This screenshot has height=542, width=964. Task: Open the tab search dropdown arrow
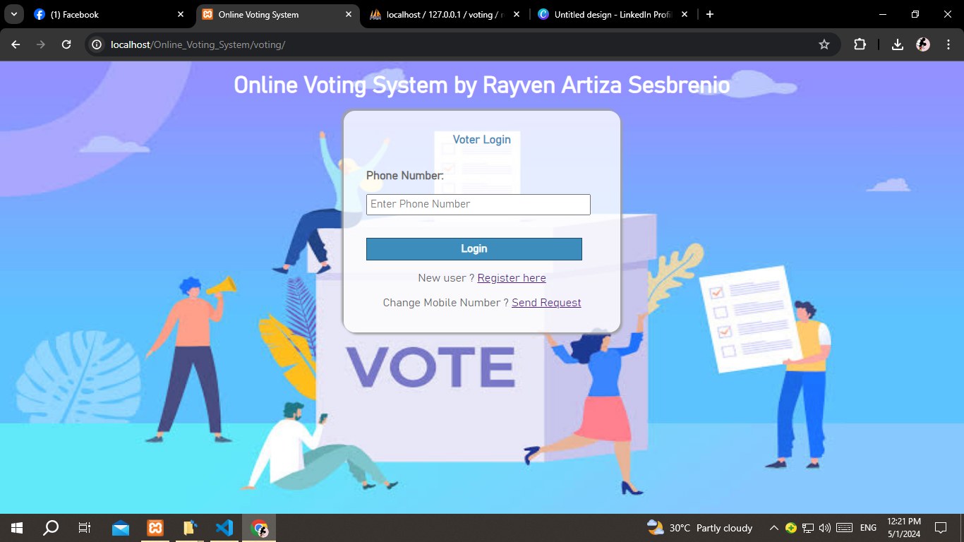pyautogui.click(x=13, y=14)
